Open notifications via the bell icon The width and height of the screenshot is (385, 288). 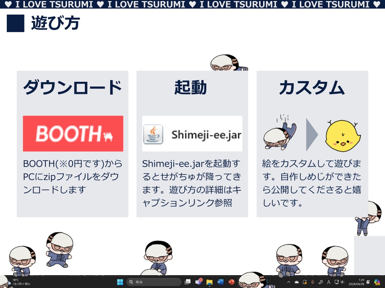(x=368, y=282)
